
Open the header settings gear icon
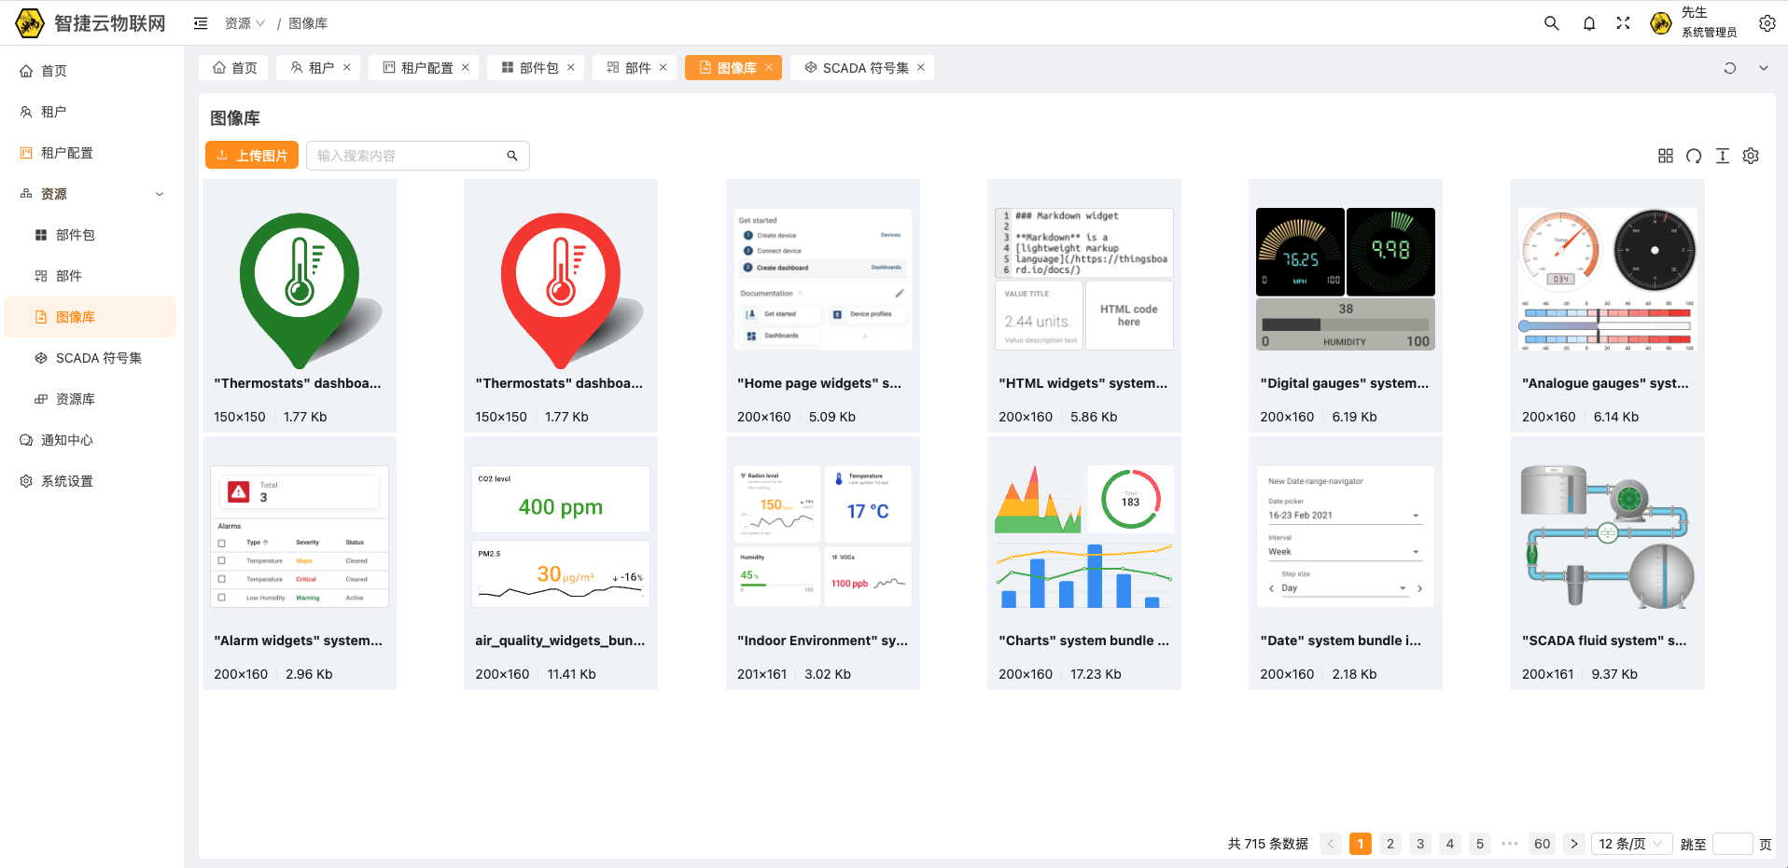coord(1767,23)
